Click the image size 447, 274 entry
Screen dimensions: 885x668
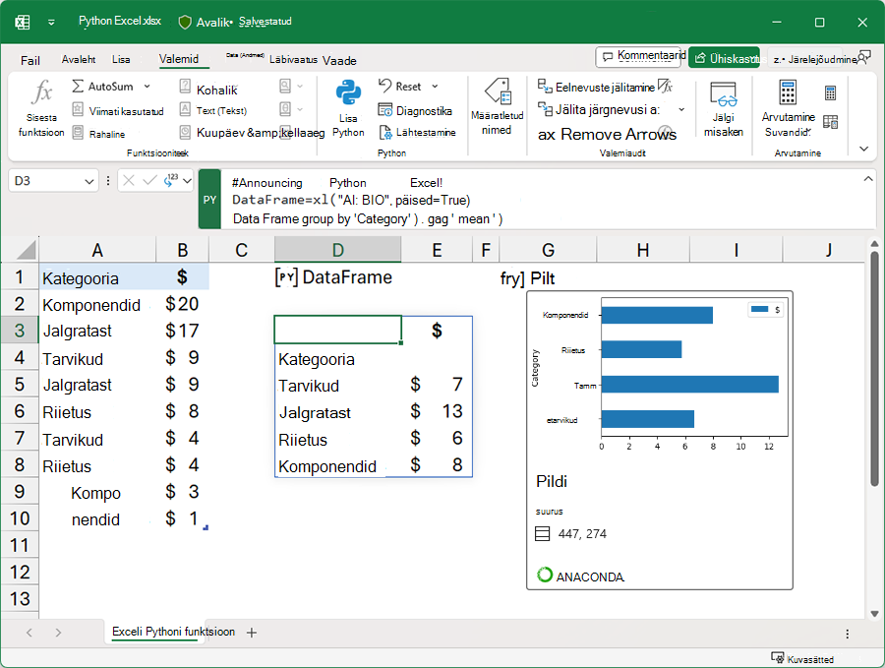(571, 533)
